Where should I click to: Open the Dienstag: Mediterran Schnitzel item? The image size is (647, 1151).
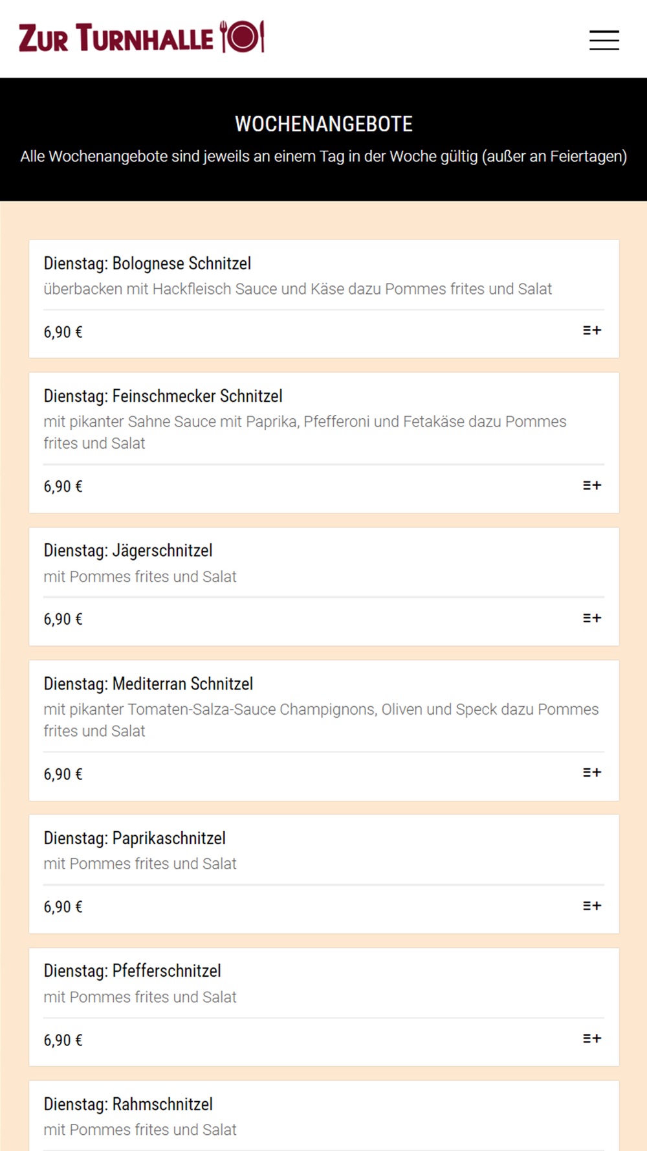pyautogui.click(x=148, y=684)
